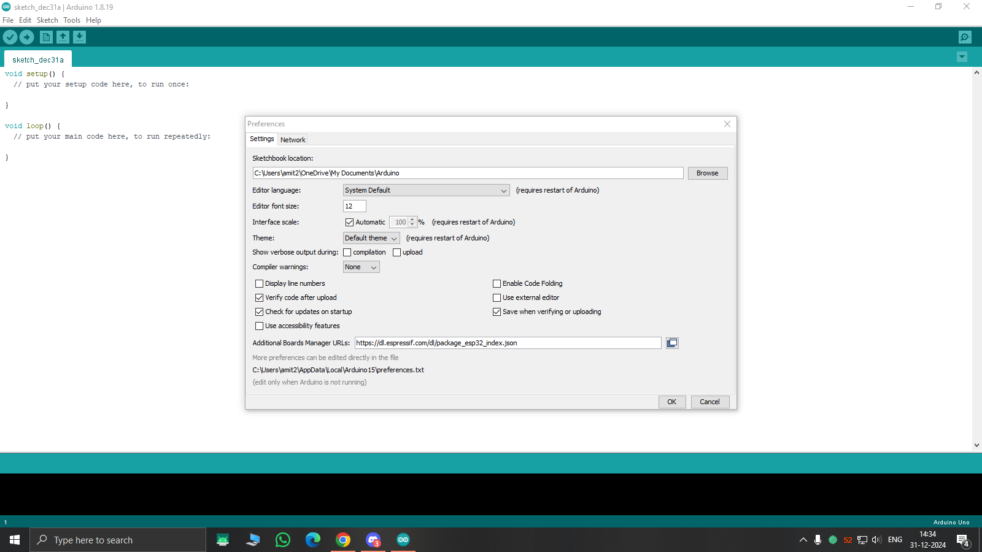Open the PC transfer app taskbar icon
Screen dimensions: 982x552
pos(253,540)
